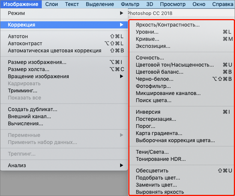Select Уровни adjustment
235x196 pixels.
(x=182, y=32)
